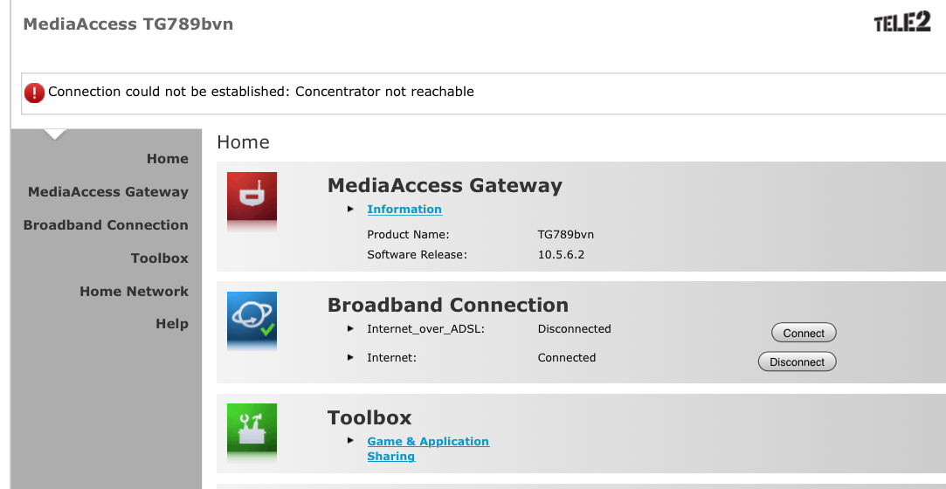Click the Software Release: label
This screenshot has width=946, height=489.
click(x=417, y=254)
